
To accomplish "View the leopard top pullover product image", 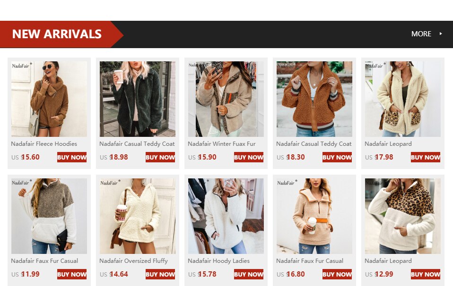I will click(403, 216).
